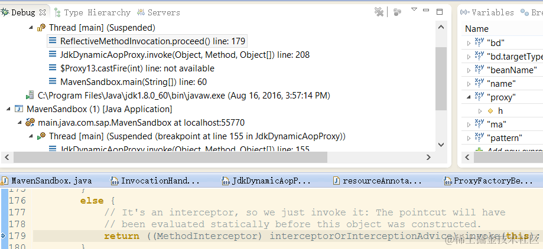This screenshot has width=543, height=249.
Task: Open the Type Hierarchy tab
Action: (93, 12)
